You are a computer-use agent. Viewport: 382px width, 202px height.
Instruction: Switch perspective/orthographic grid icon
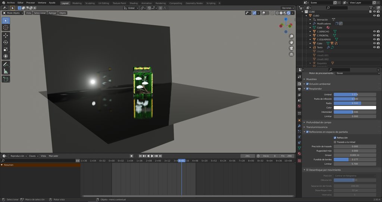coord(291,54)
